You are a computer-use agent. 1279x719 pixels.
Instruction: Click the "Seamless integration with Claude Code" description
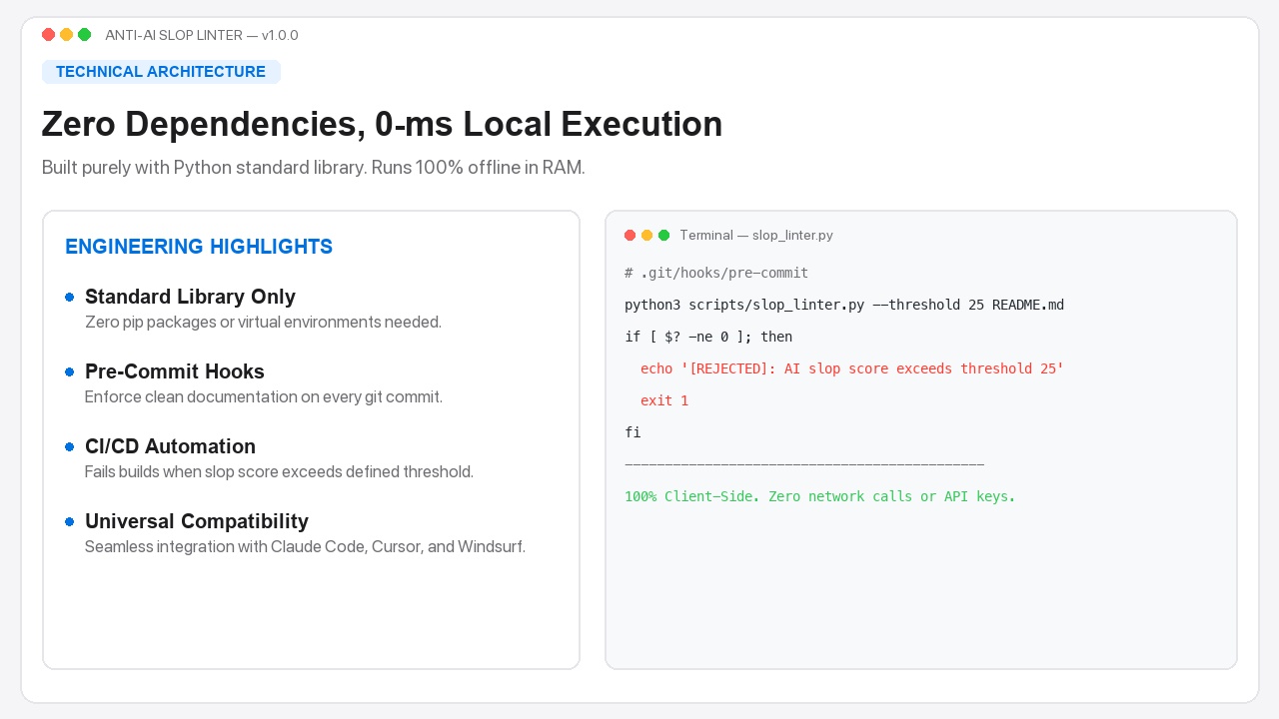tap(305, 546)
